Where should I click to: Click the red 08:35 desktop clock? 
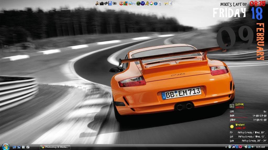click(258, 4)
